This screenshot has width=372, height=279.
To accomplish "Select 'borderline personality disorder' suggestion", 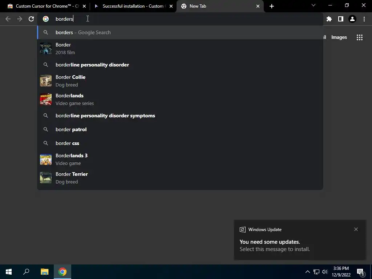I will 180,65.
